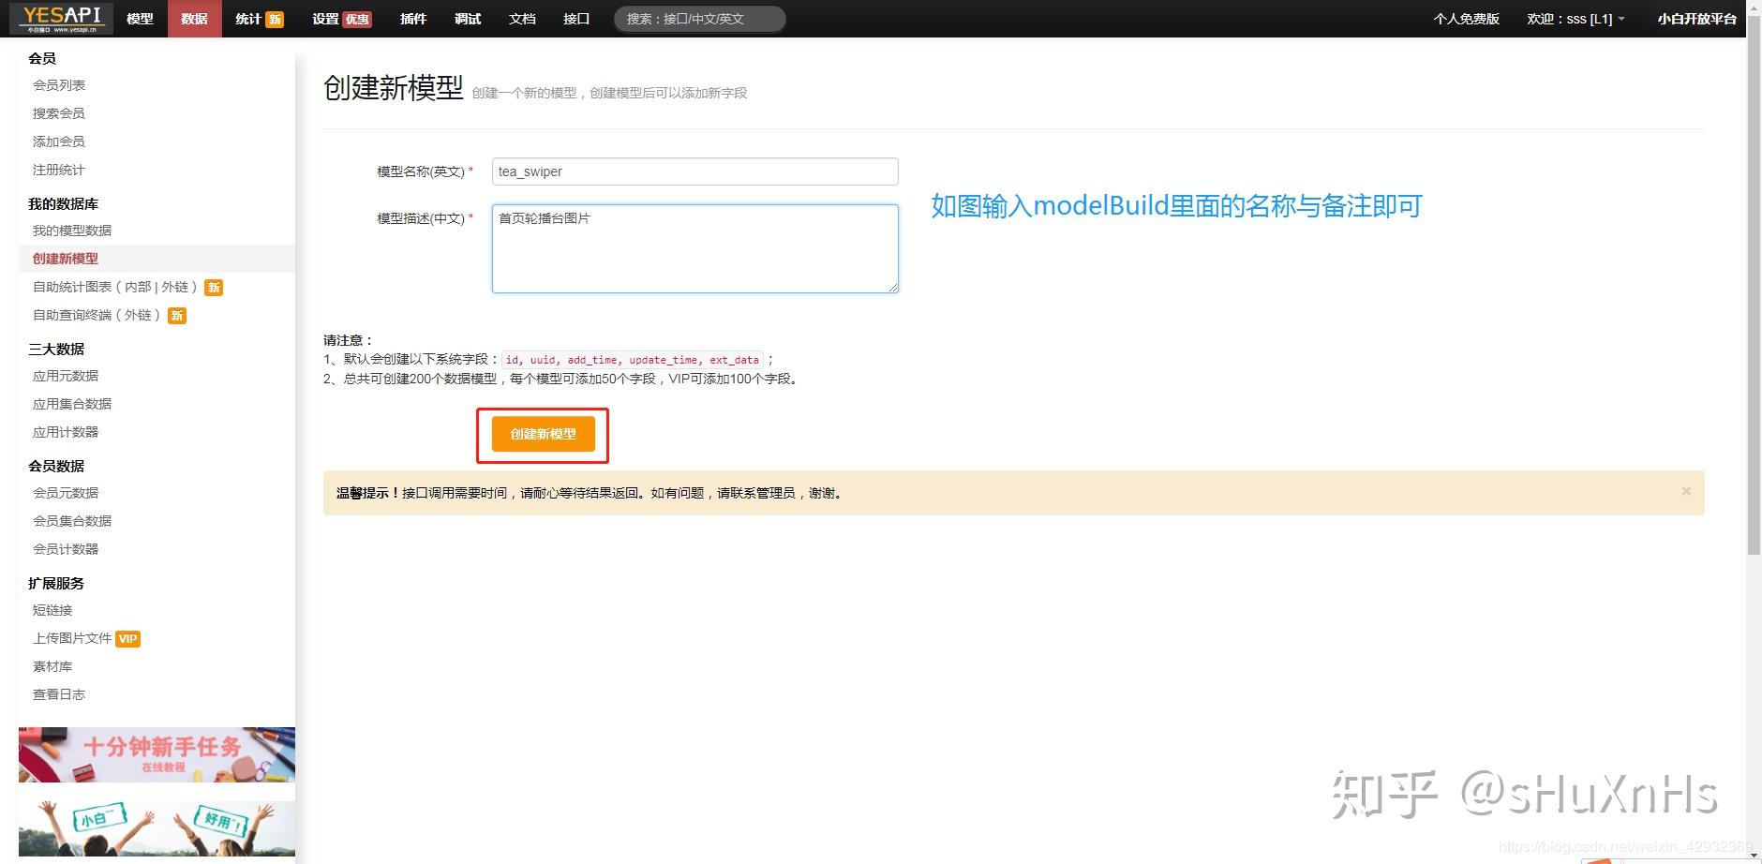Screen dimensions: 1762x864
Task: Click the 十分钟新手任务 banner
Action: click(157, 754)
